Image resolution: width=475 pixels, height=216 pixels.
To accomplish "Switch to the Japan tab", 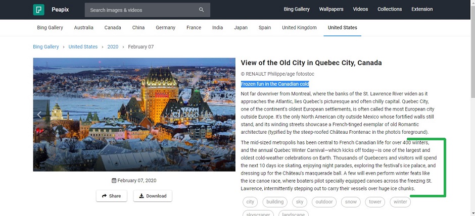I will [241, 28].
